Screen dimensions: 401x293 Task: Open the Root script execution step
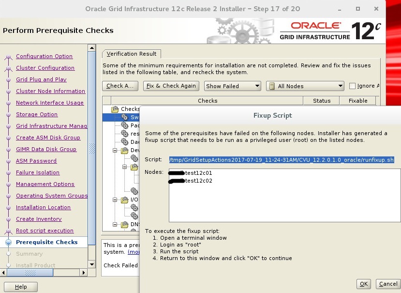[x=45, y=231]
